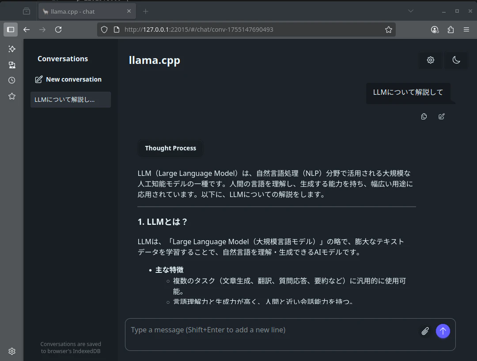The width and height of the screenshot is (477, 361).
Task: Toggle the browser sidebar panel icon
Action: point(11,30)
